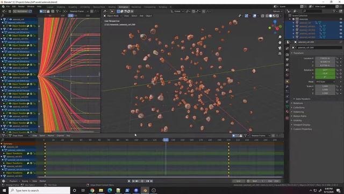344x194 pixels.
Task: Click the navigation gizmo Z axis
Action: (x=275, y=22)
